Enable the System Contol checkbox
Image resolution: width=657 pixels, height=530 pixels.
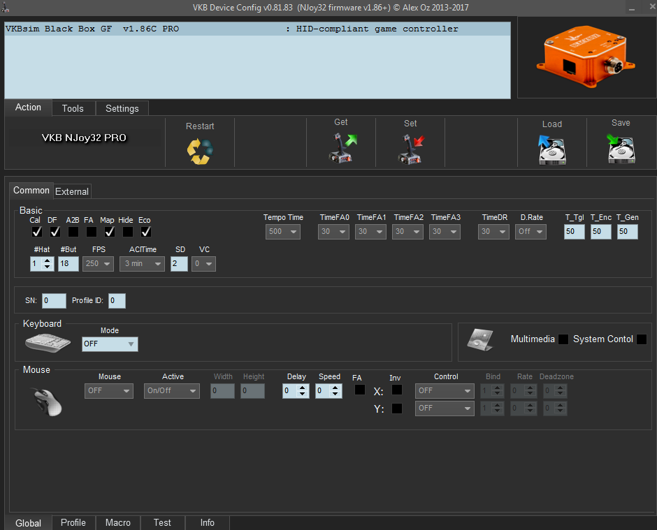point(642,339)
